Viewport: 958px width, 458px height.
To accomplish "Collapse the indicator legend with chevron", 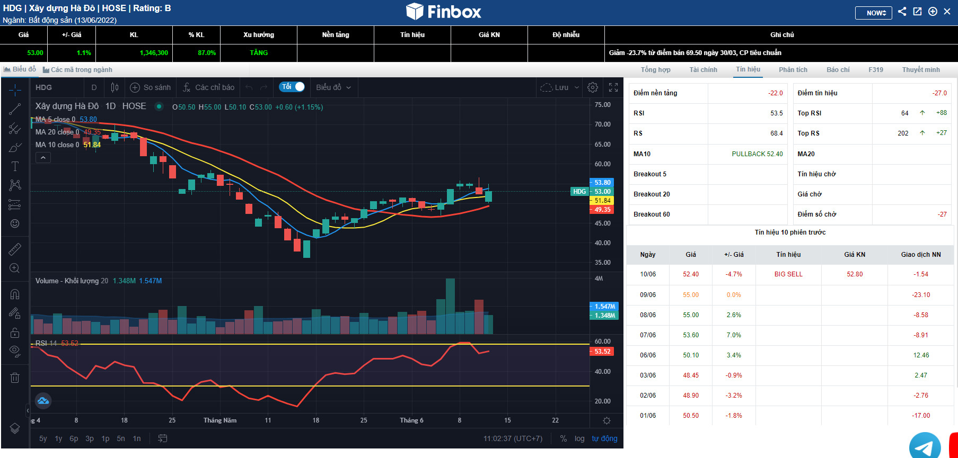I will tap(43, 157).
